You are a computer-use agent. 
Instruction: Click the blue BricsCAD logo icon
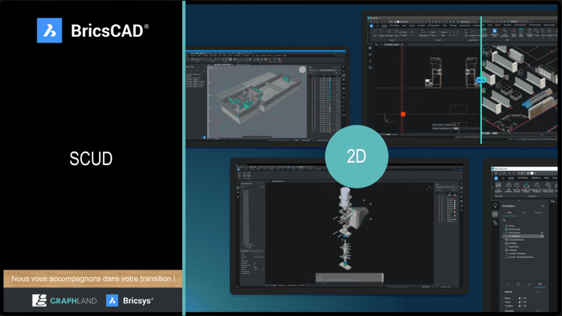[49, 30]
